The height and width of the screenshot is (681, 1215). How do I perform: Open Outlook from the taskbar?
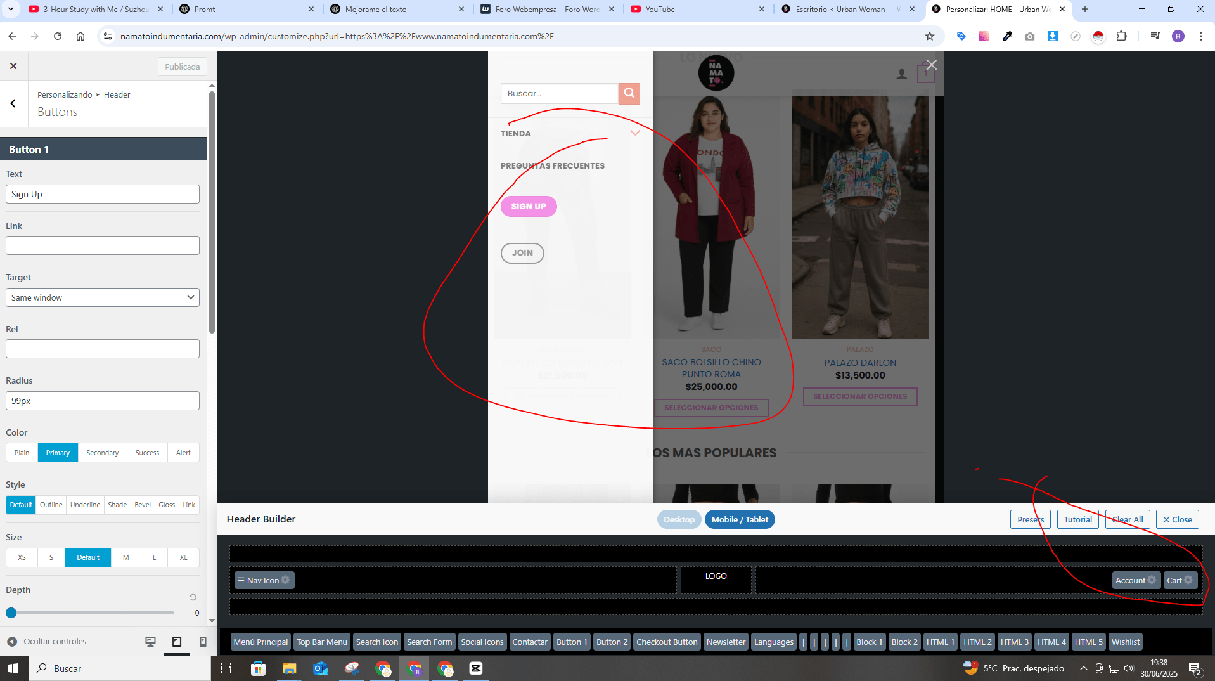tap(320, 668)
